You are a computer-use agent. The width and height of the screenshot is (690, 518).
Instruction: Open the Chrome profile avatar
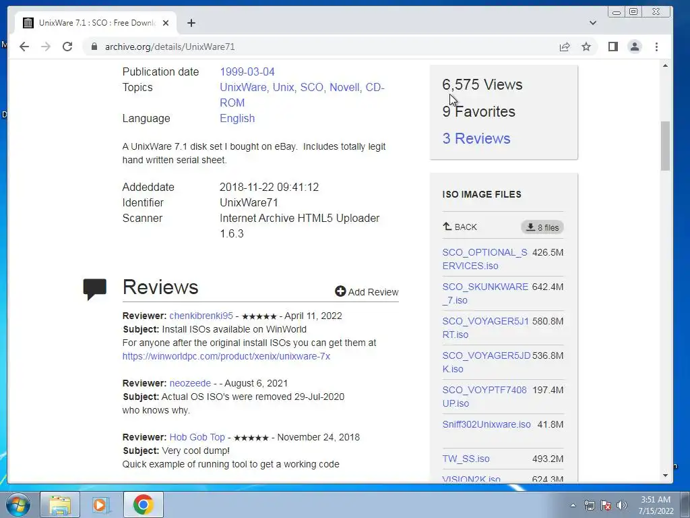(635, 47)
